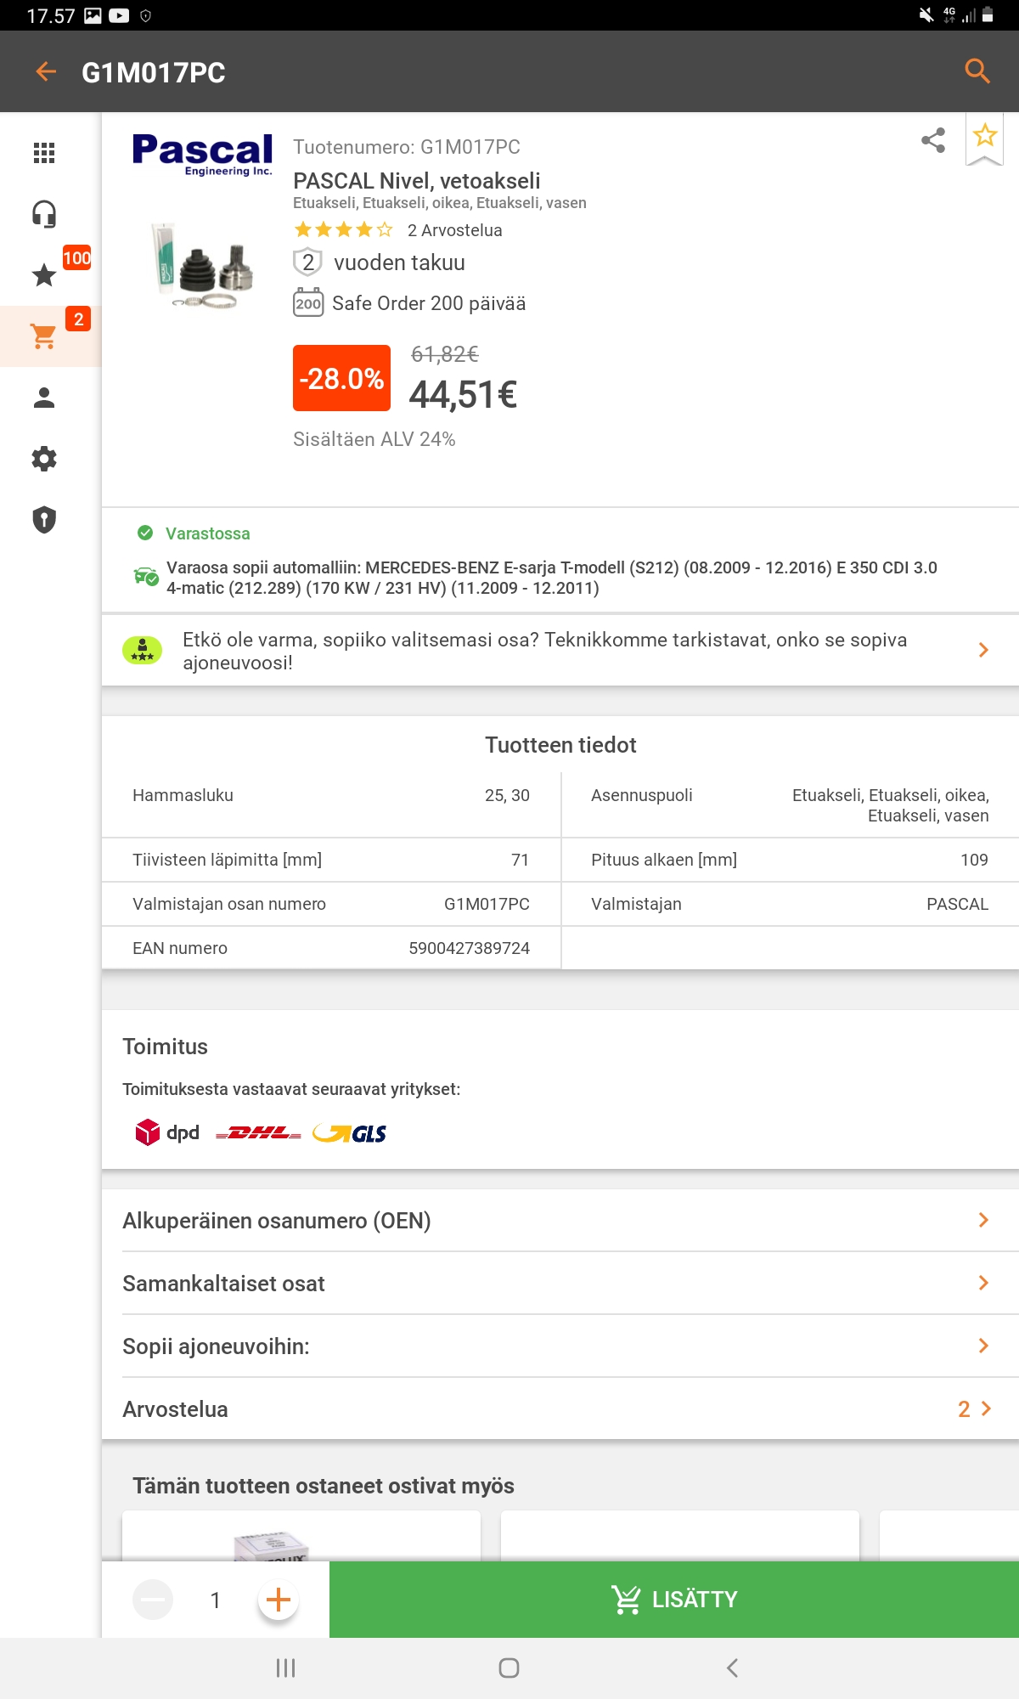Open technician compatibility check banner

click(x=560, y=651)
